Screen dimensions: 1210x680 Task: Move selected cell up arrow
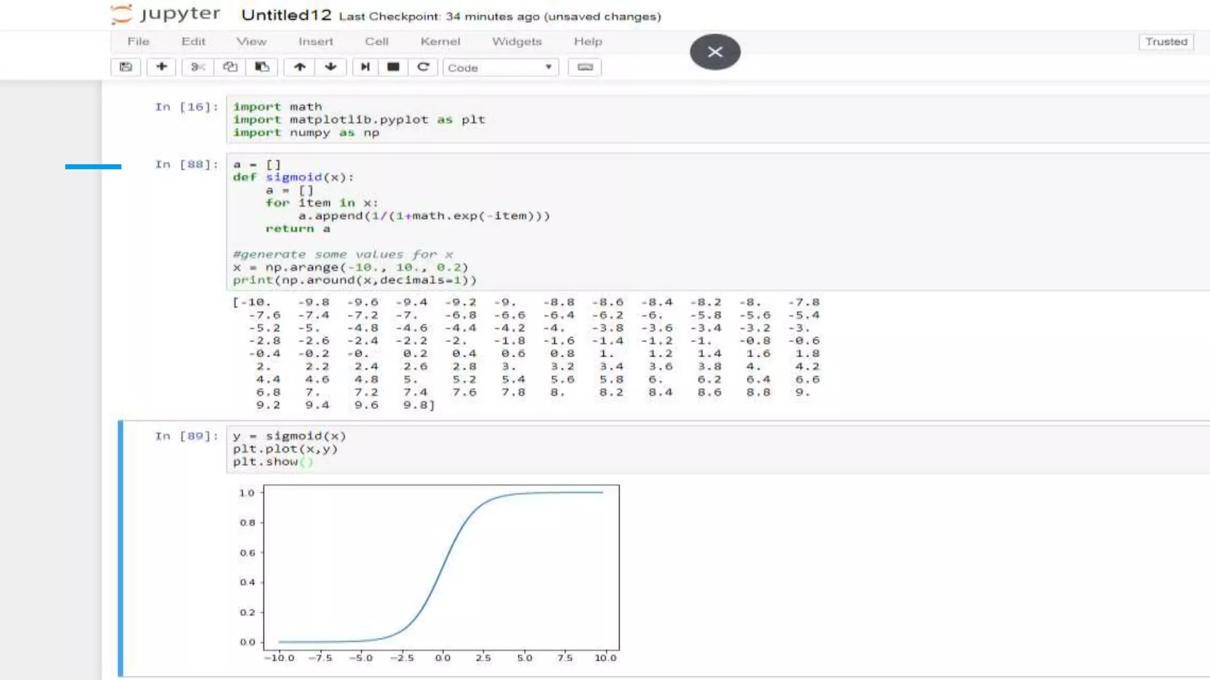(x=300, y=67)
